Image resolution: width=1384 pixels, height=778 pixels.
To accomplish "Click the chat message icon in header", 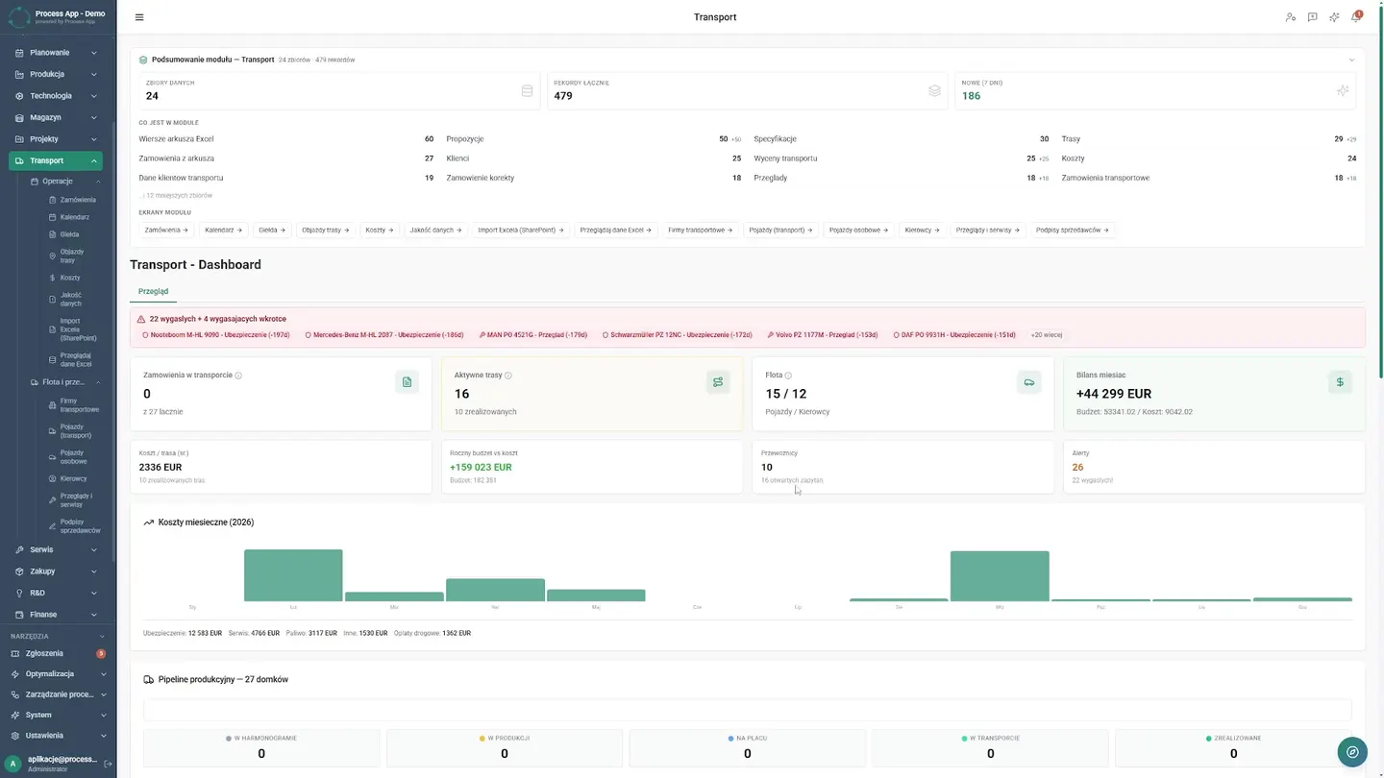I will 1312,17.
